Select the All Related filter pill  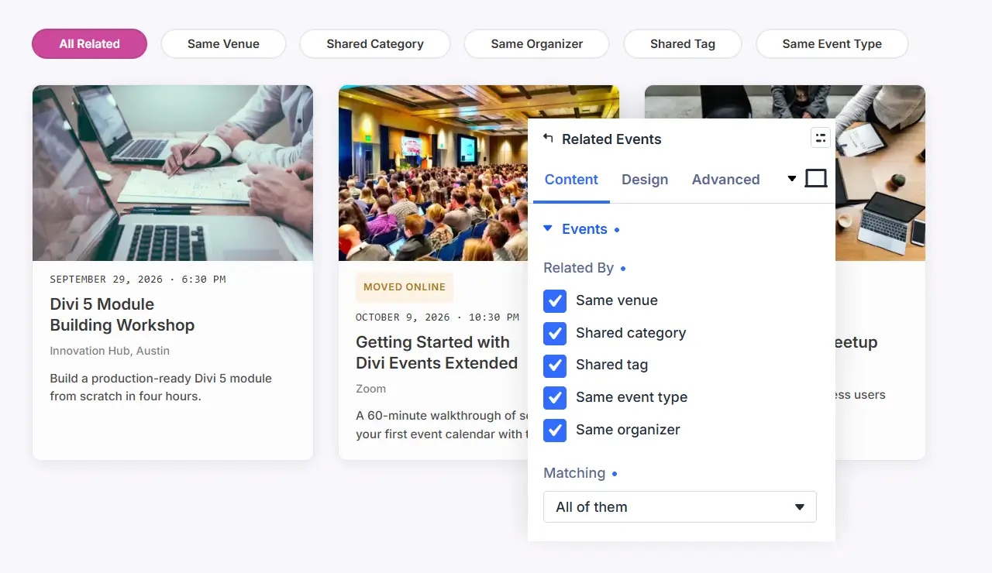coord(89,44)
